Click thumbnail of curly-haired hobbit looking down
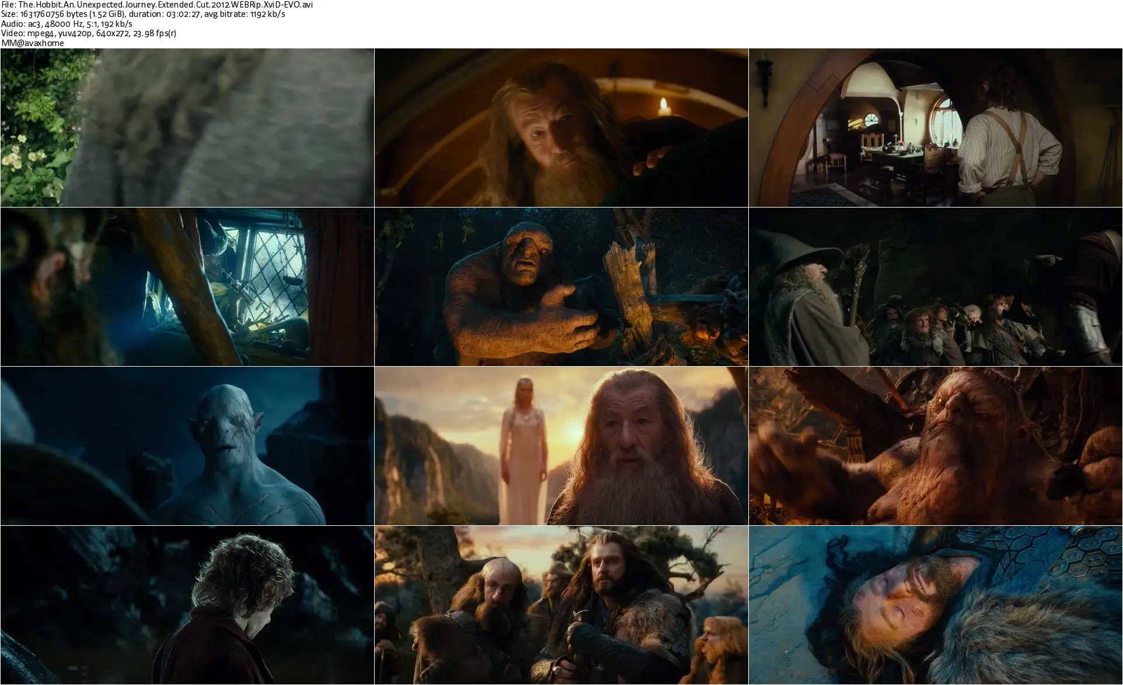This screenshot has width=1123, height=685. point(187,605)
